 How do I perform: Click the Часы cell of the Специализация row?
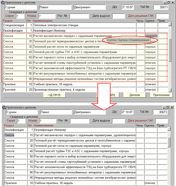(140, 25)
